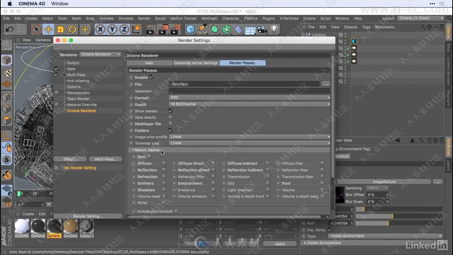
Task: Open Edit Render Settings icon
Action: pos(175,29)
